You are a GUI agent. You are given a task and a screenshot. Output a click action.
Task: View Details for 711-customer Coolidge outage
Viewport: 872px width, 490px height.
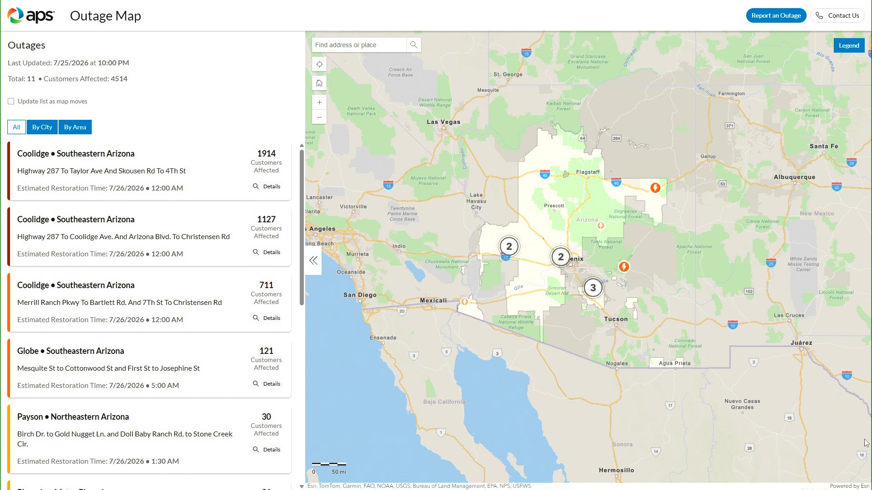(267, 318)
